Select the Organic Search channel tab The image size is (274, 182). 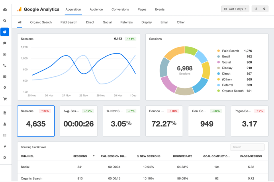[x=41, y=22]
